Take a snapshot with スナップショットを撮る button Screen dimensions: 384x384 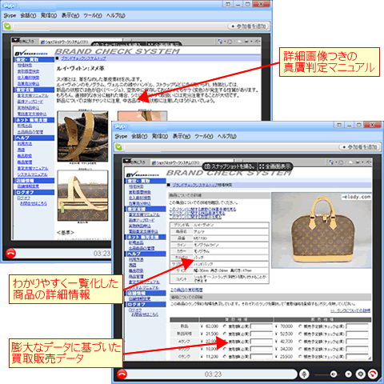coord(230,166)
